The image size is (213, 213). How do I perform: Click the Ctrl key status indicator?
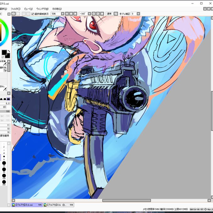coord(195,209)
